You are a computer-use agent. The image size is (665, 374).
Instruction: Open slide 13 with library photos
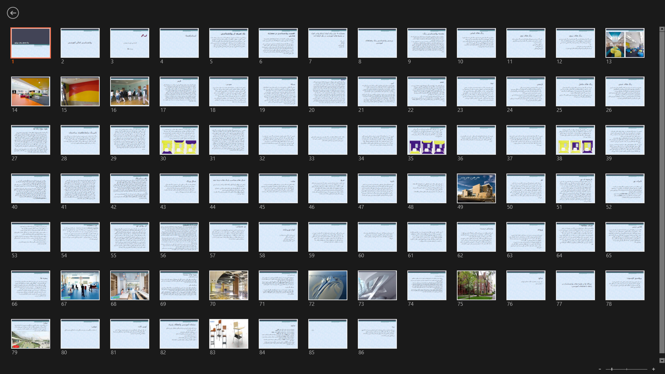(x=624, y=43)
